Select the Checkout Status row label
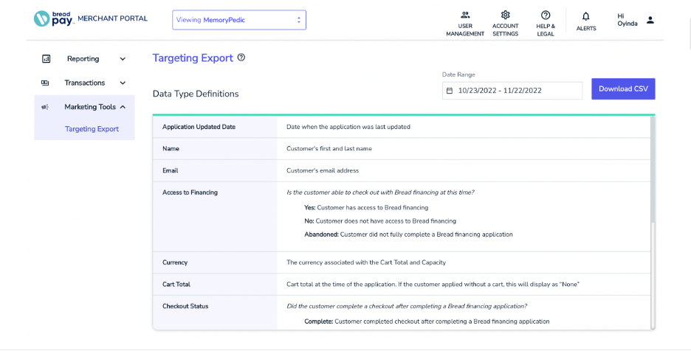This screenshot has width=691, height=351. pos(185,306)
